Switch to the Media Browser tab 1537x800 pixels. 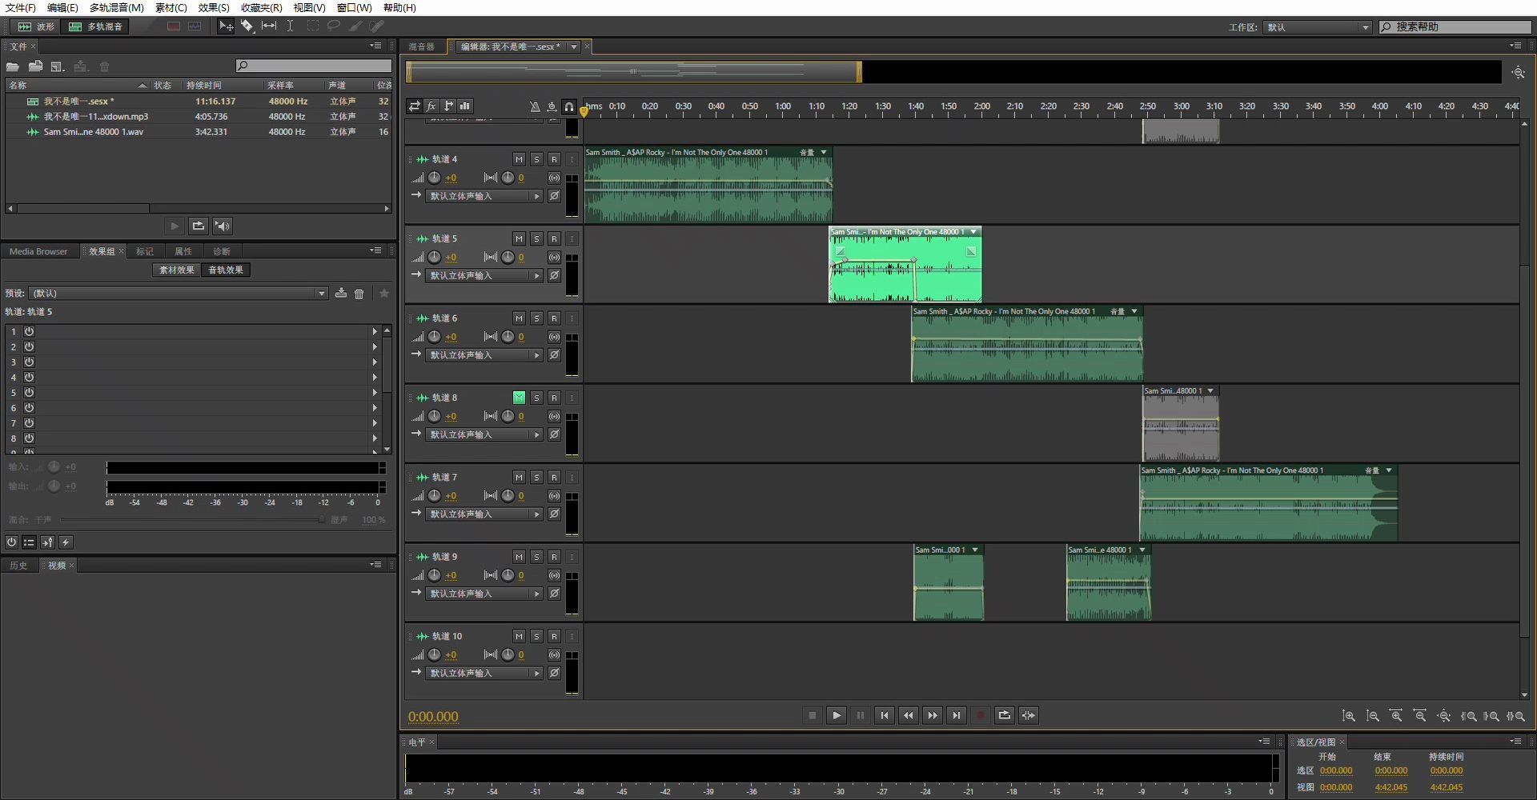[38, 251]
